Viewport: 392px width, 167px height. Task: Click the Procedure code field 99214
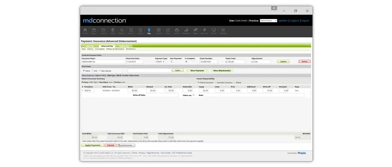tap(89, 91)
